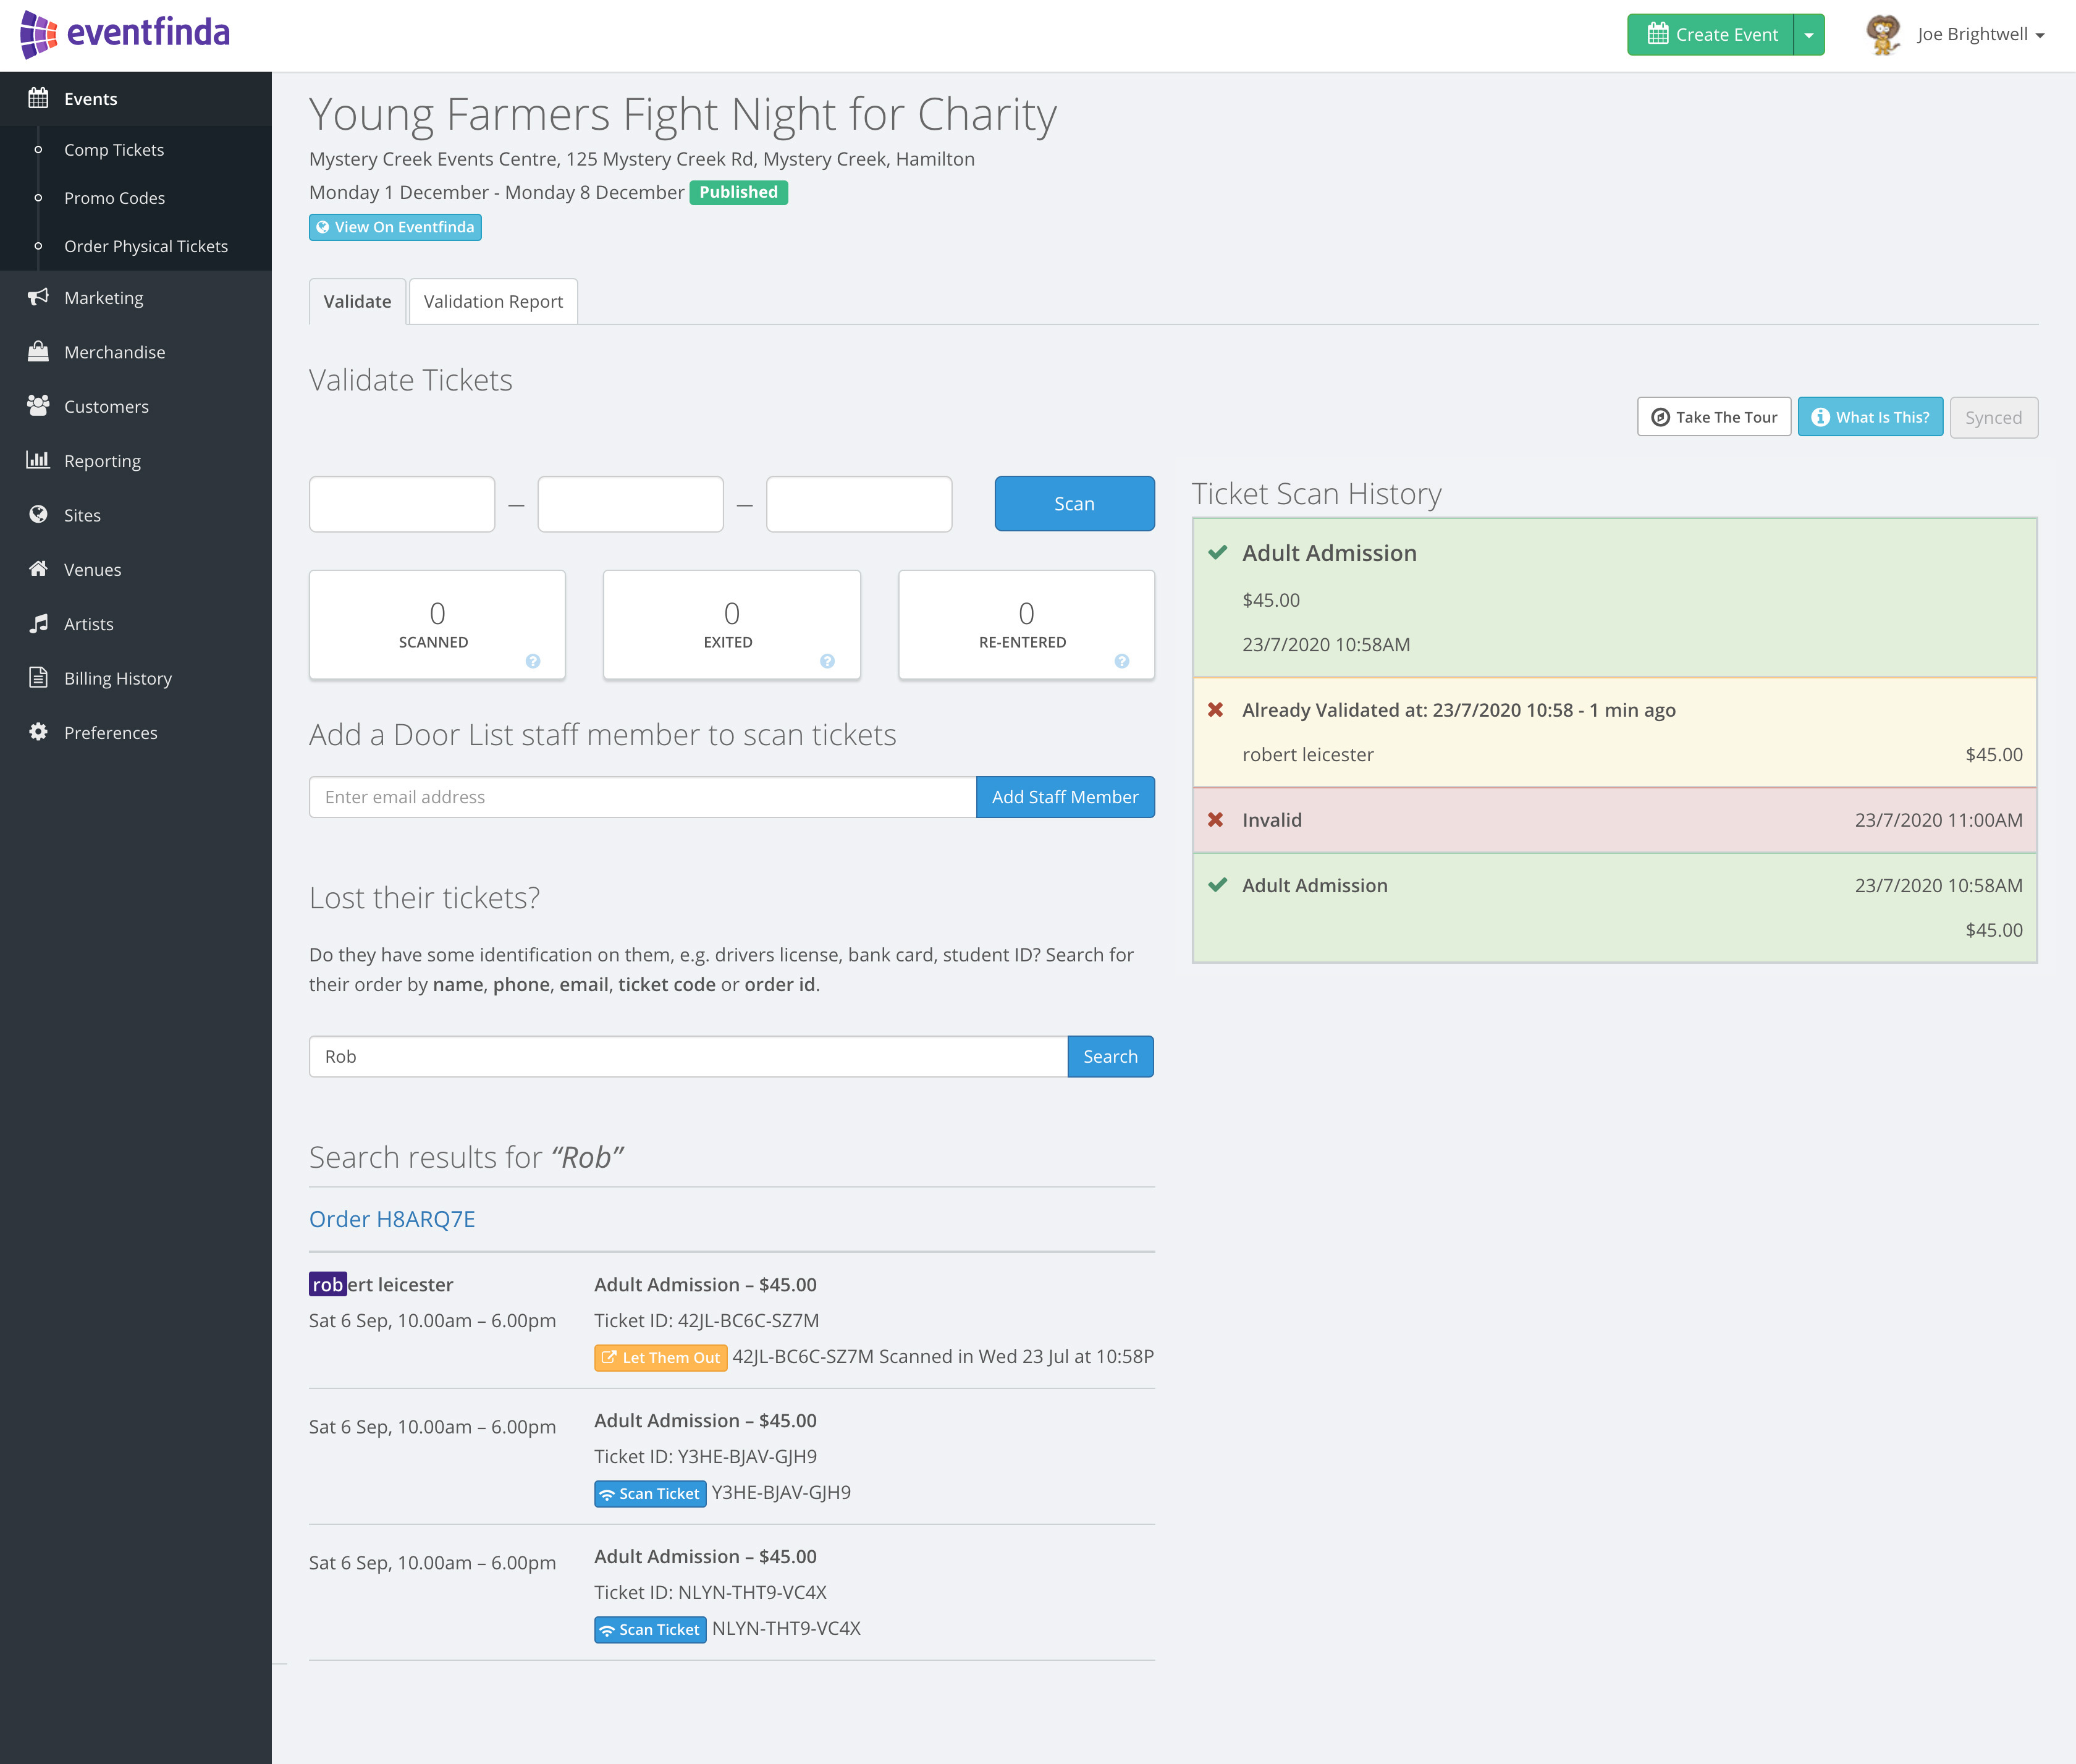Focus the first ticket code input box
The width and height of the screenshot is (2076, 1764).
pyautogui.click(x=402, y=504)
